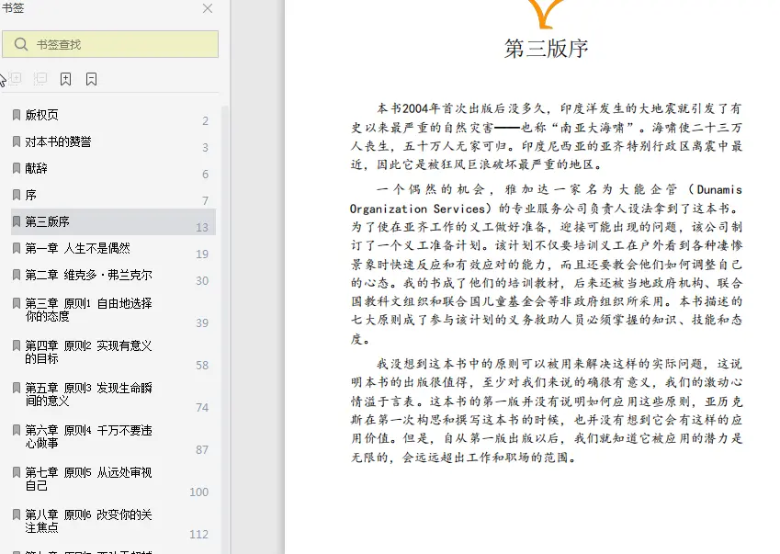Click the bookmark icon beside 第三版序
This screenshot has width=780, height=554.
tap(17, 221)
